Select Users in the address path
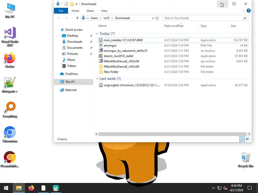 (x=94, y=18)
